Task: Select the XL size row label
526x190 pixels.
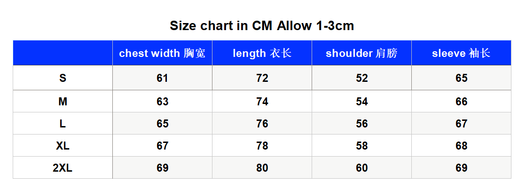Action: 63,146
